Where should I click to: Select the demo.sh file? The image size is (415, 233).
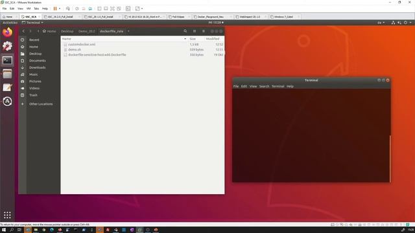tap(143, 50)
